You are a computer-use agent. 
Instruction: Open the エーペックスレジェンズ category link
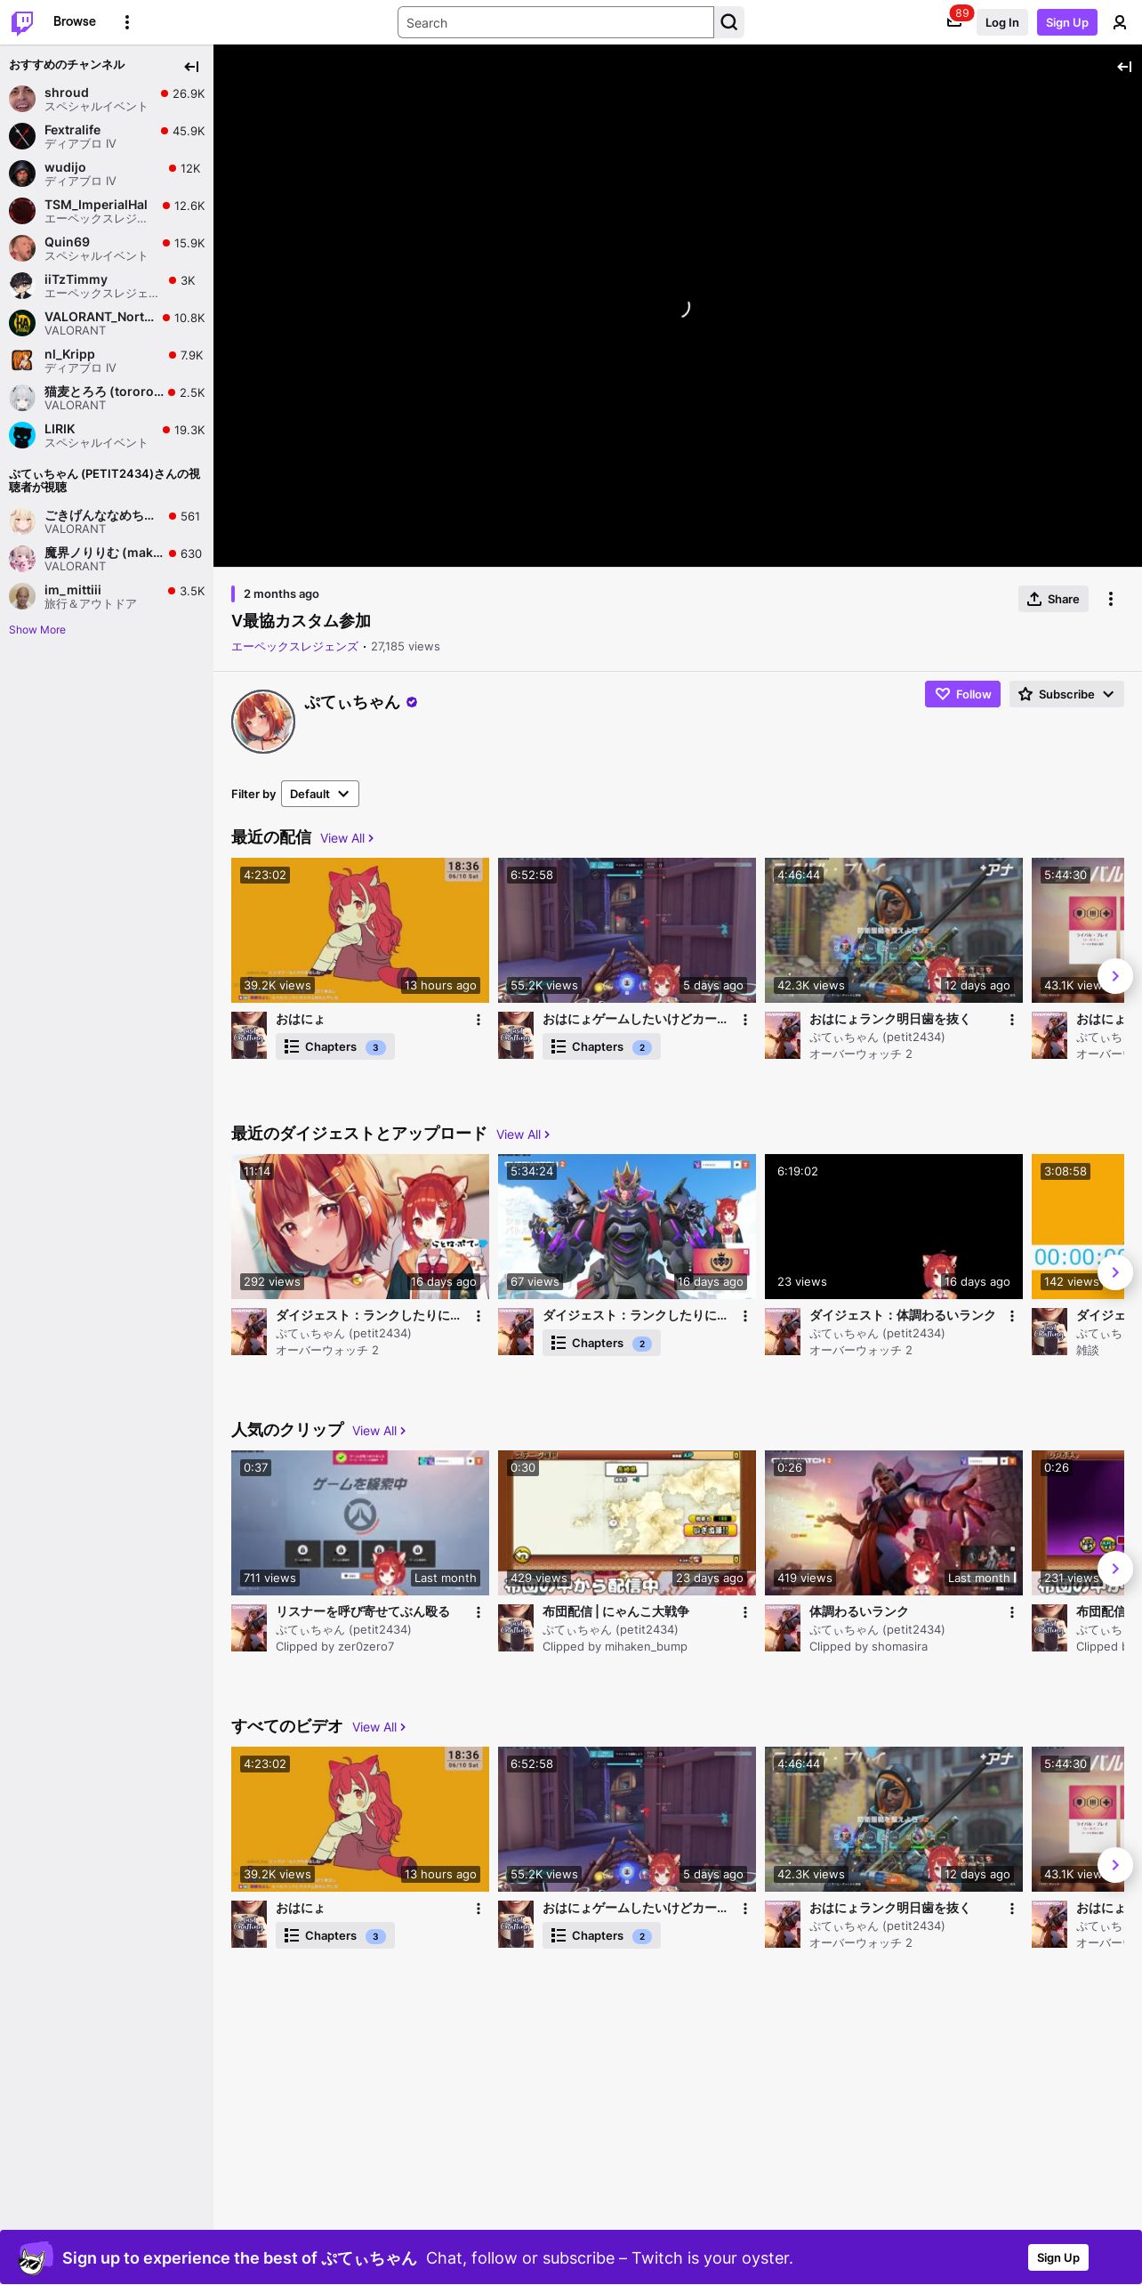point(294,647)
